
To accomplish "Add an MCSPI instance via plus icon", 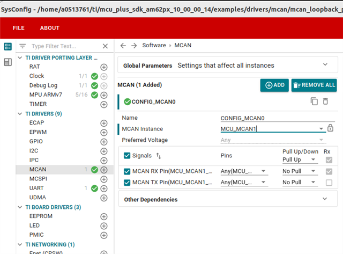I will coord(104,179).
